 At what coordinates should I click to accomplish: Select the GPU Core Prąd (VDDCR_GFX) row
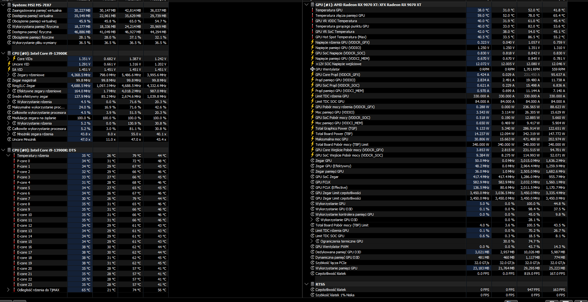point(435,75)
